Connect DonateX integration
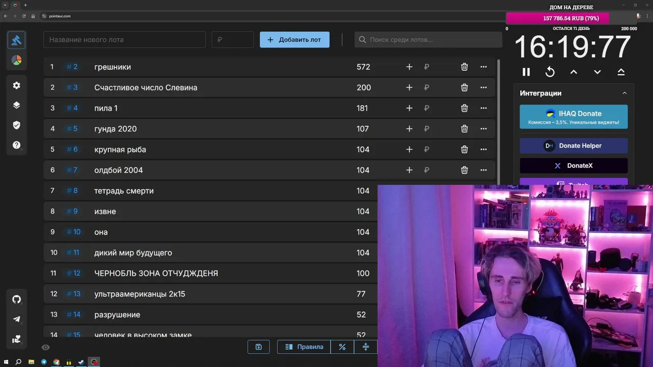 click(x=574, y=166)
